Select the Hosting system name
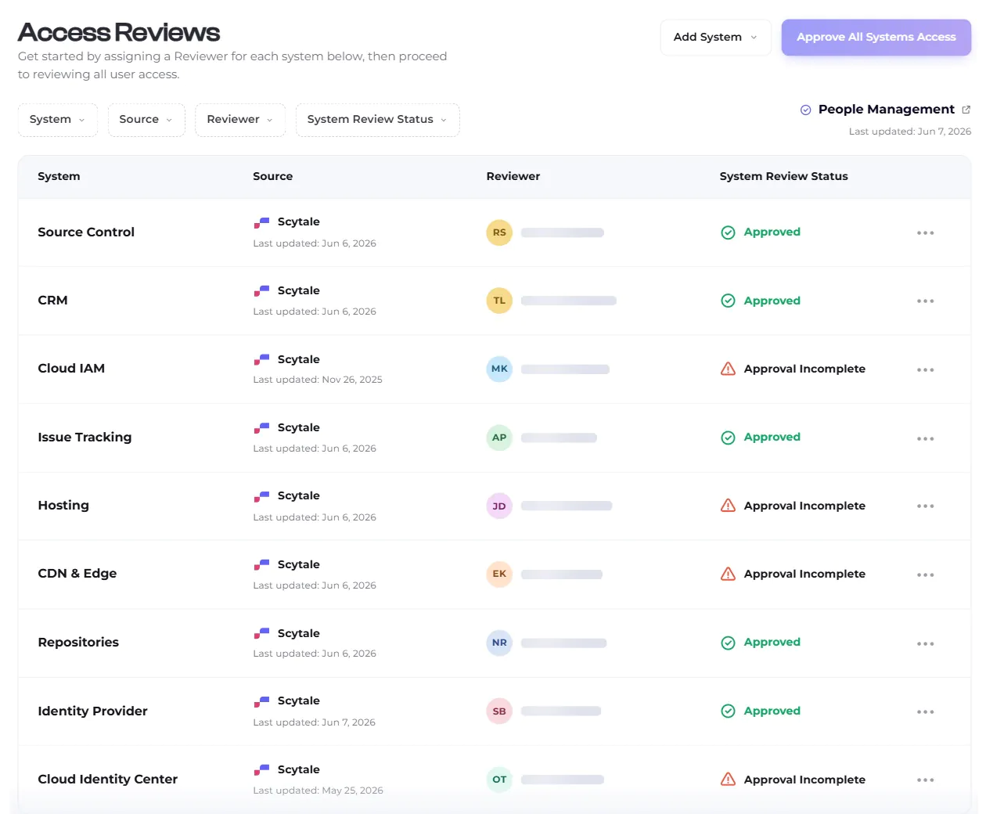Image resolution: width=986 pixels, height=814 pixels. click(63, 505)
